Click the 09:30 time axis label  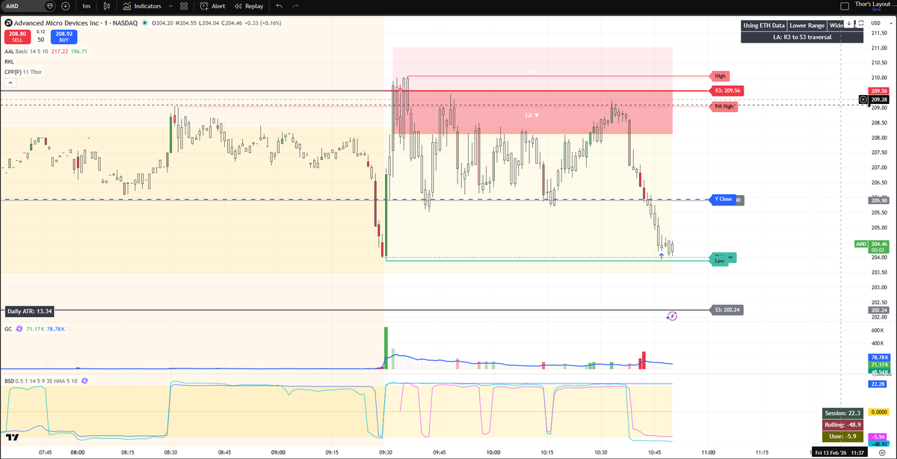[x=386, y=452]
